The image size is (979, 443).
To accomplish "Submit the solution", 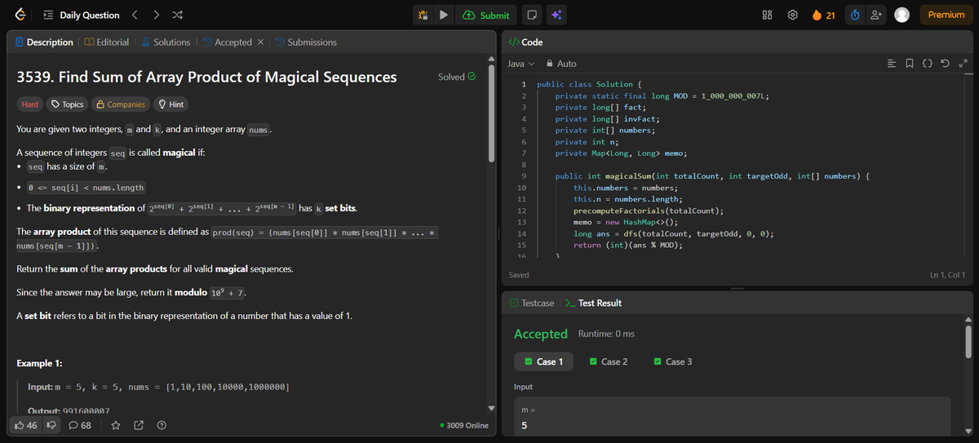I will point(486,15).
